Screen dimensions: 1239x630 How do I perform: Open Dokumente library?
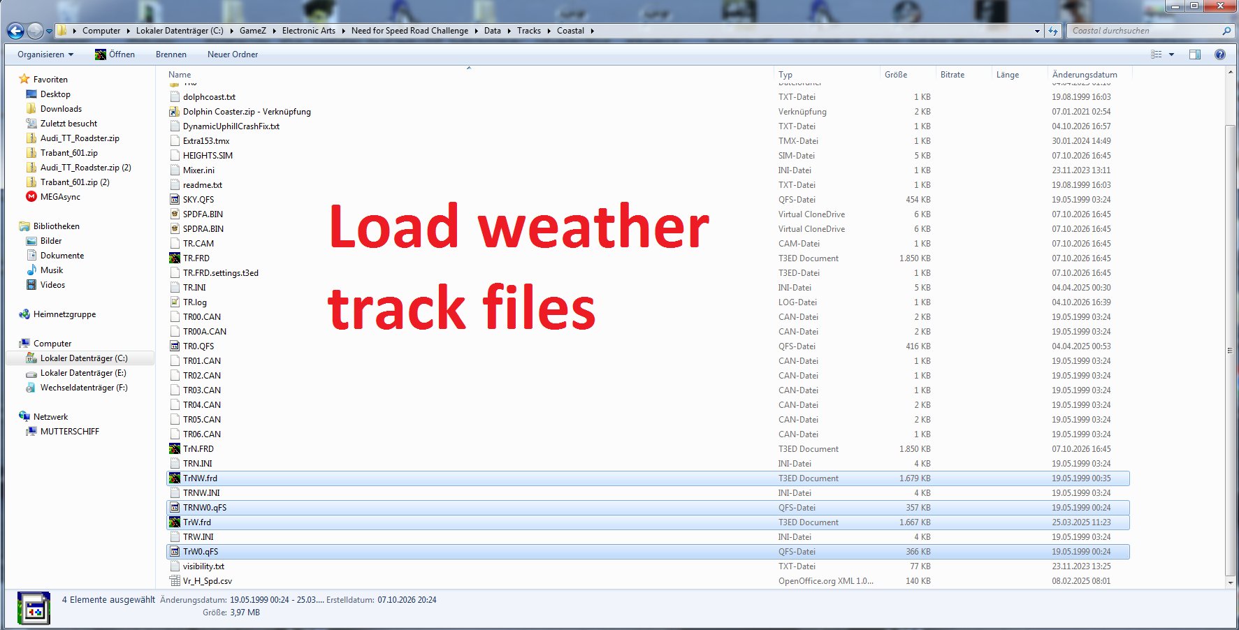coord(62,256)
